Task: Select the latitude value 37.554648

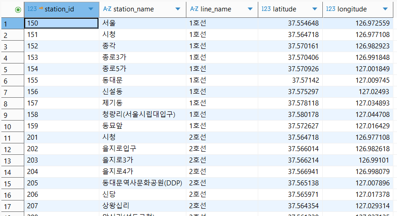Action: pyautogui.click(x=290, y=23)
